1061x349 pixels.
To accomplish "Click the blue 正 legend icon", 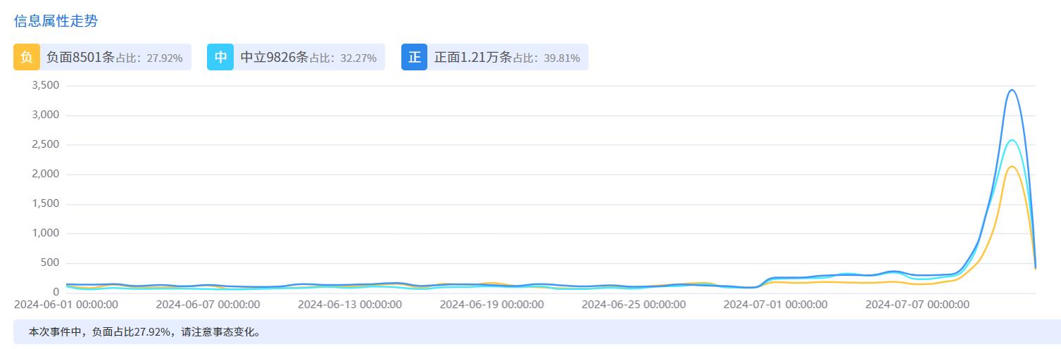I will point(414,57).
